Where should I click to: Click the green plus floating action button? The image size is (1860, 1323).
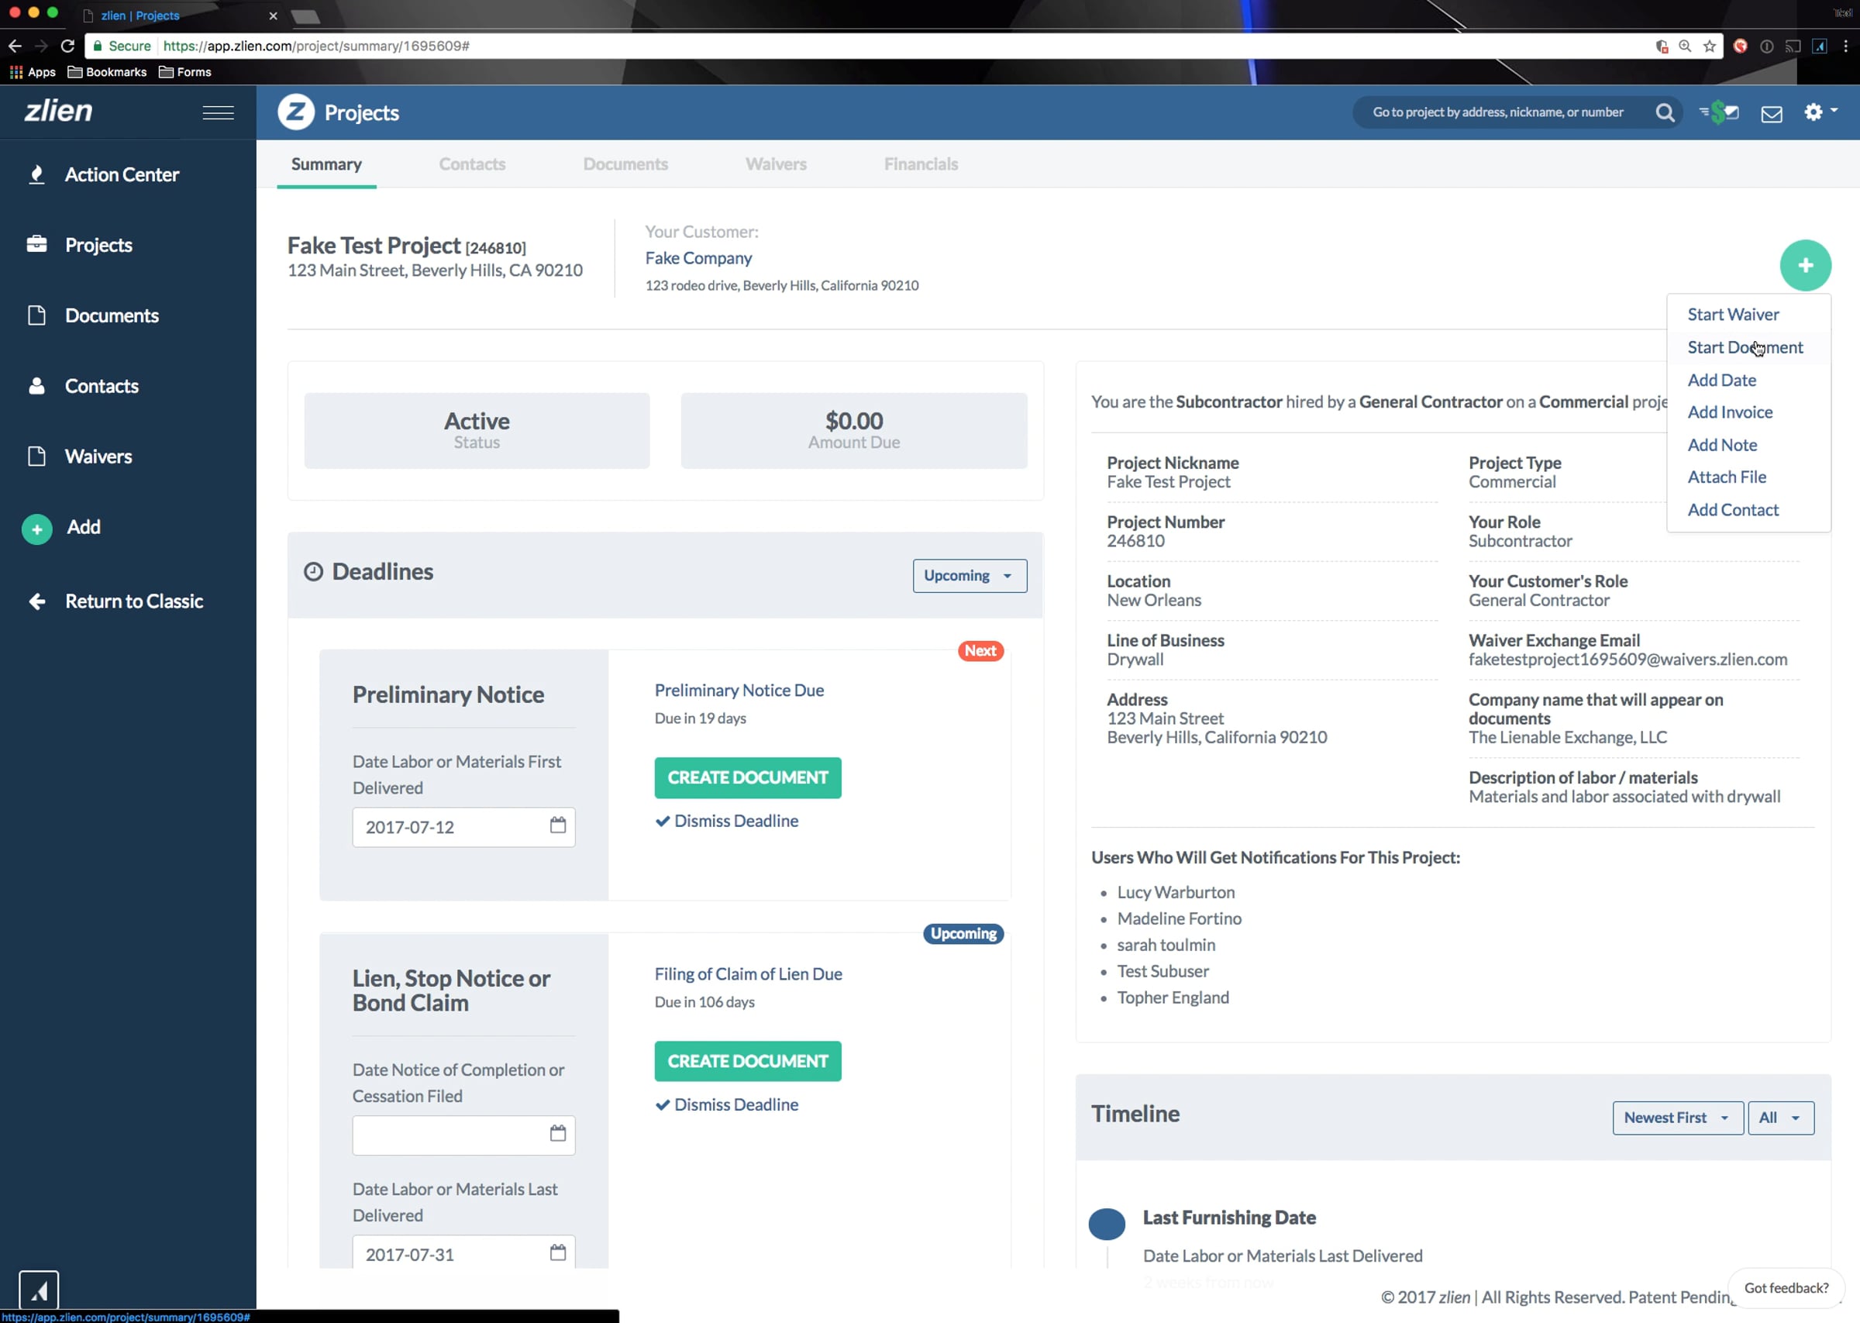1805,266
